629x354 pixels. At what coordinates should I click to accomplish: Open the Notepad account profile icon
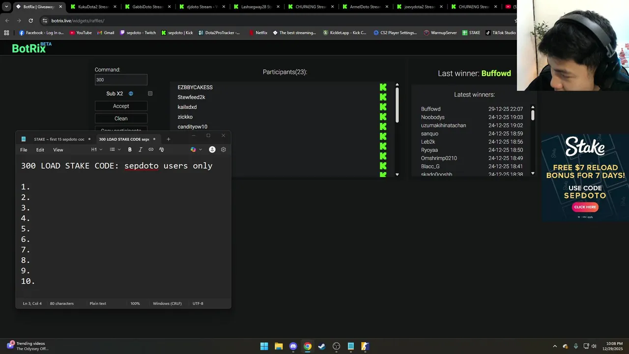pyautogui.click(x=212, y=149)
